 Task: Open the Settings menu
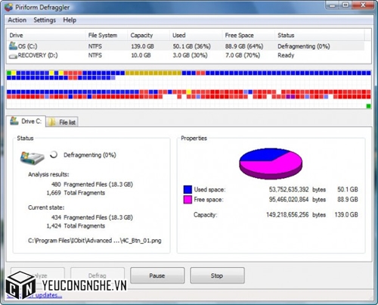click(x=45, y=20)
